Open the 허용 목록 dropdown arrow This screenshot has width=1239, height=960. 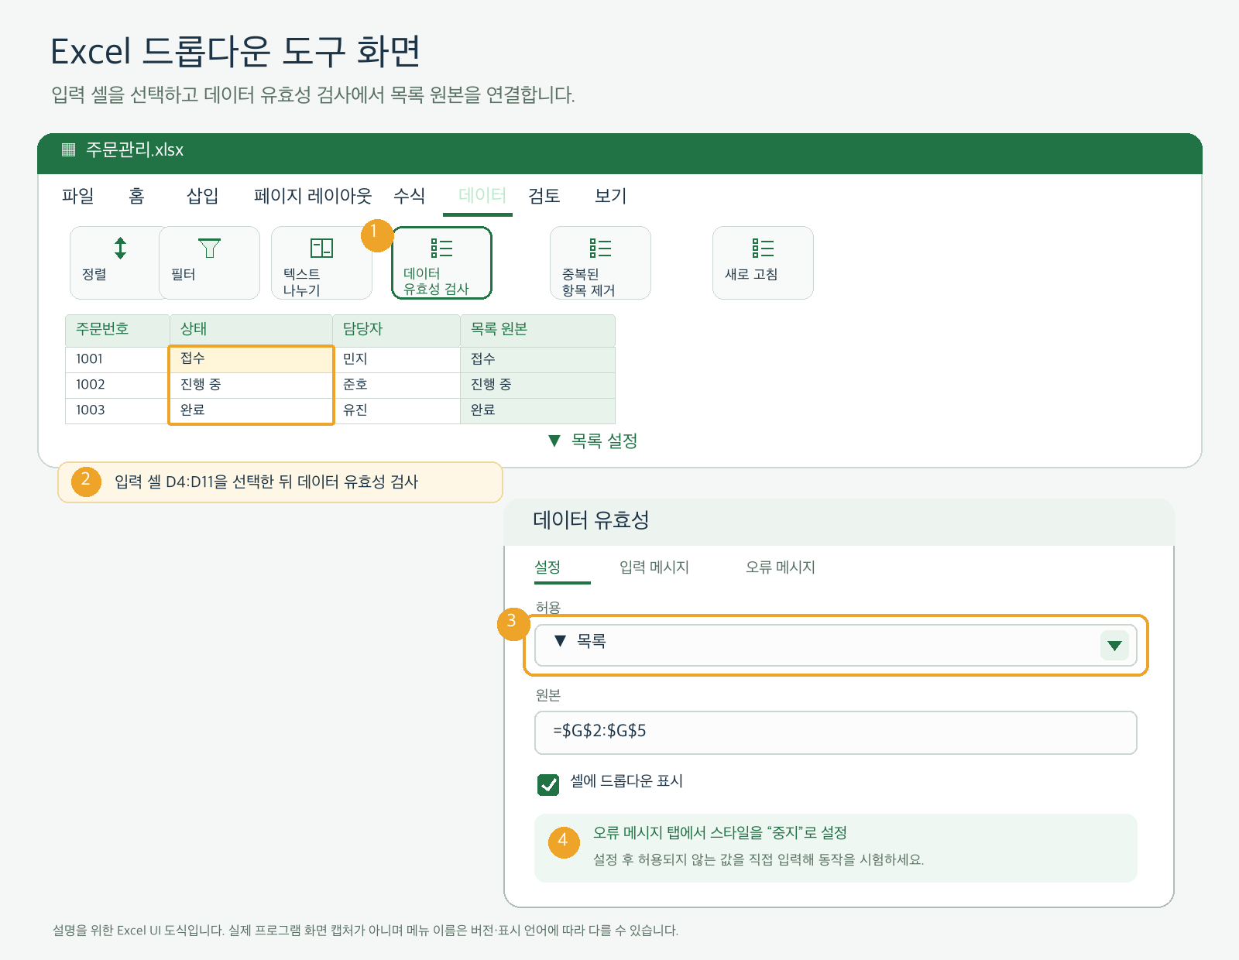pos(1114,645)
